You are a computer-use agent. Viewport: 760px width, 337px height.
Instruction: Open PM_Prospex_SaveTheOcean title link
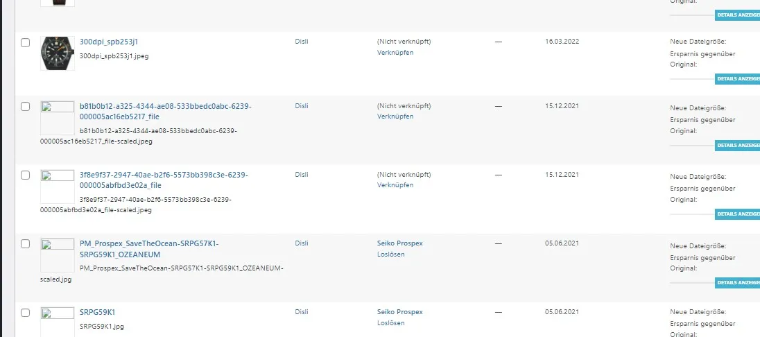[x=149, y=249]
